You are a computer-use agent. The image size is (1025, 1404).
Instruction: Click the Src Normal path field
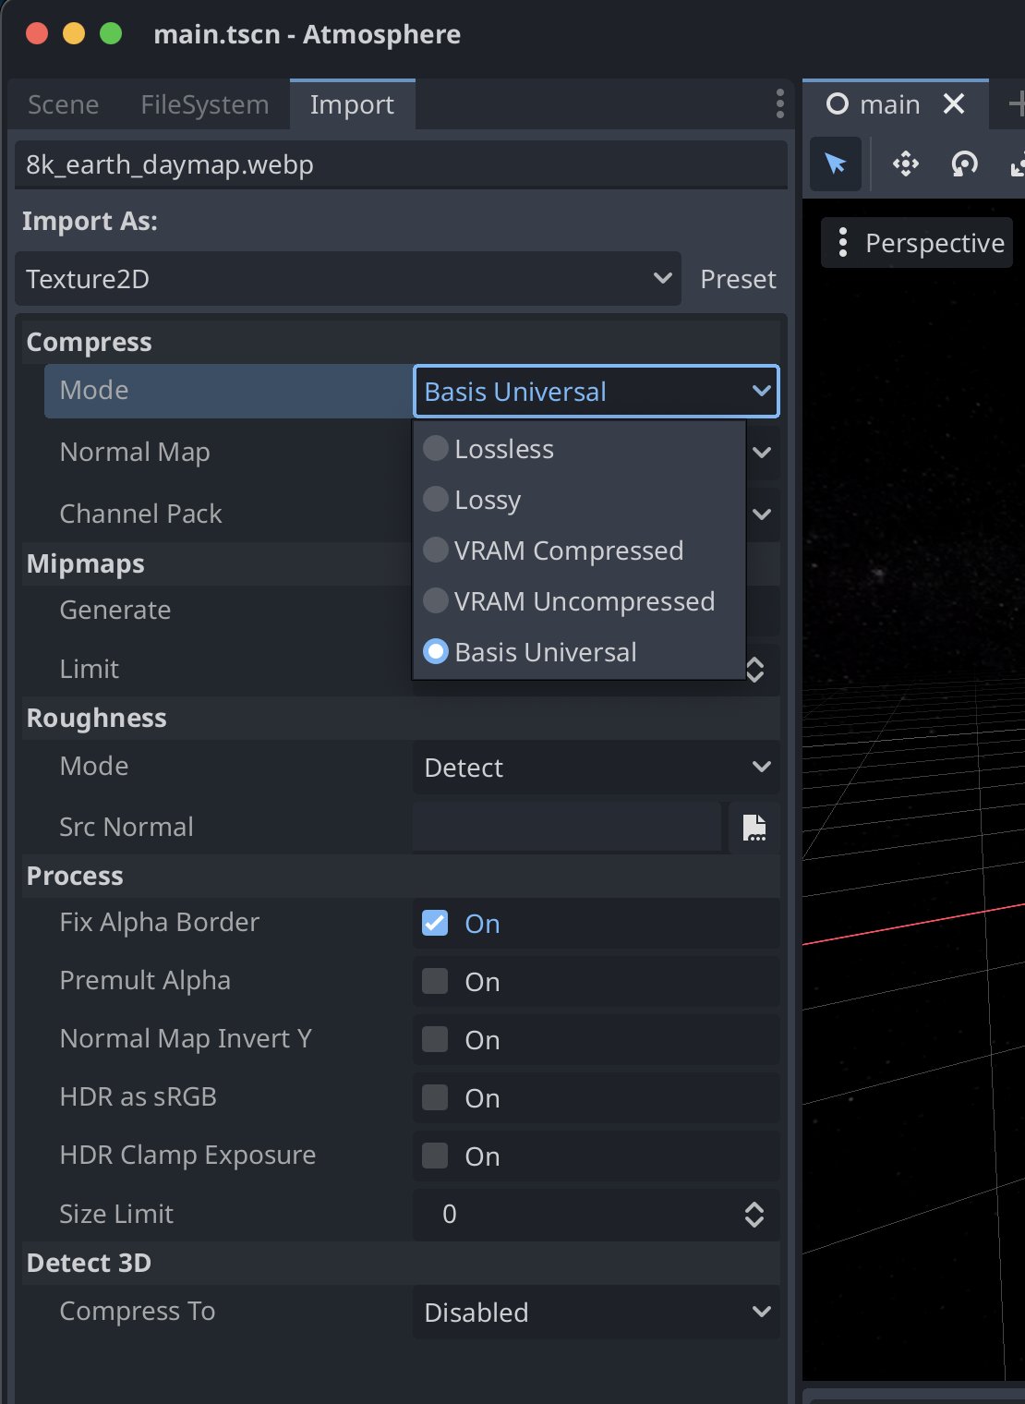click(567, 827)
